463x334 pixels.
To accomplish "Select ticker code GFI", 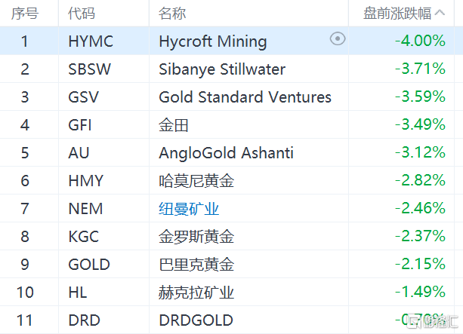I will (80, 125).
